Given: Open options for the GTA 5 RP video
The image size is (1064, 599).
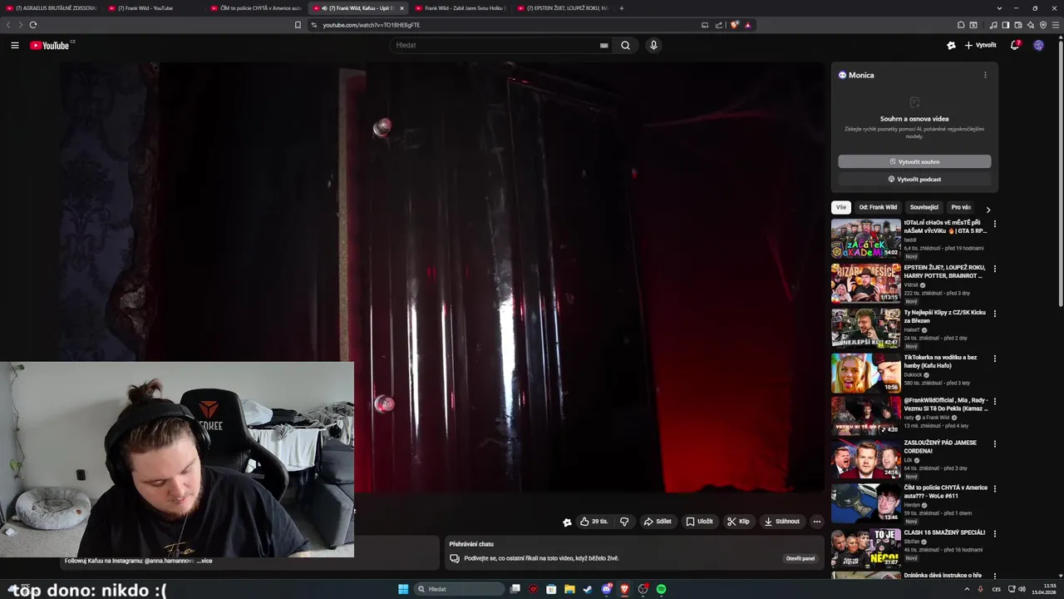Looking at the screenshot, I should [x=994, y=224].
